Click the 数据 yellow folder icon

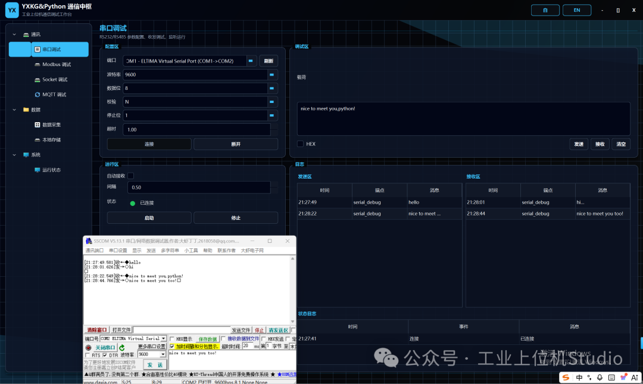tap(26, 110)
